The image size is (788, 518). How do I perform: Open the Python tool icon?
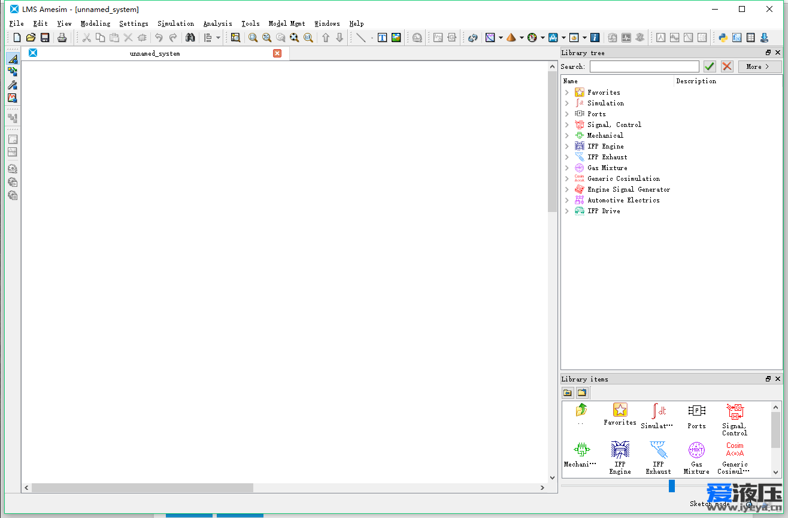click(723, 38)
